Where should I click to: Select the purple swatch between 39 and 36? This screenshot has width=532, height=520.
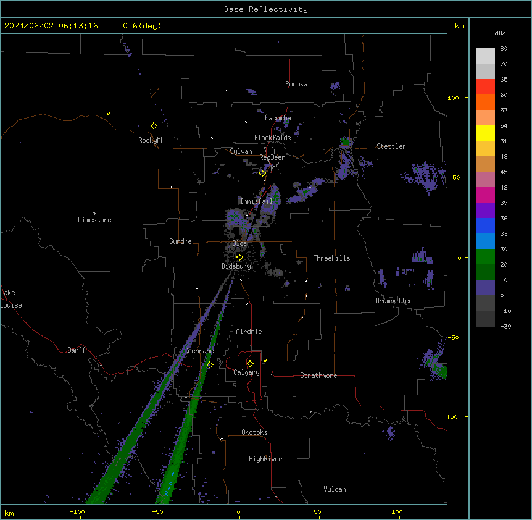tap(485, 211)
